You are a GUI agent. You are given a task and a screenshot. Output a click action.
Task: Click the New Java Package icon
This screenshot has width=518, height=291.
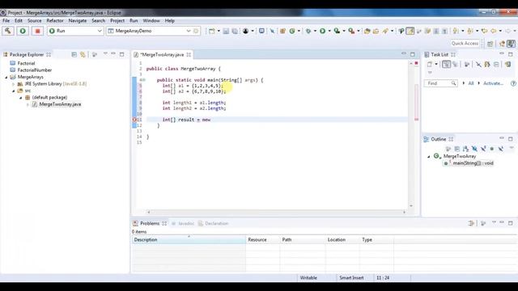(x=282, y=31)
